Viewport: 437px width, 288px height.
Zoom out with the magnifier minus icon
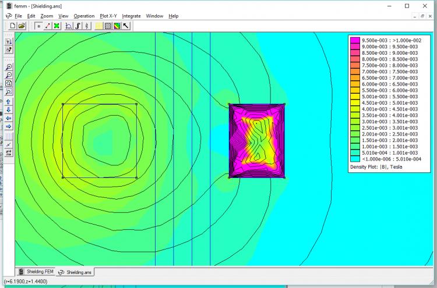tap(9, 76)
